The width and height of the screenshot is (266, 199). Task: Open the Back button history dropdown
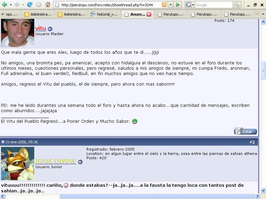tap(11, 5)
